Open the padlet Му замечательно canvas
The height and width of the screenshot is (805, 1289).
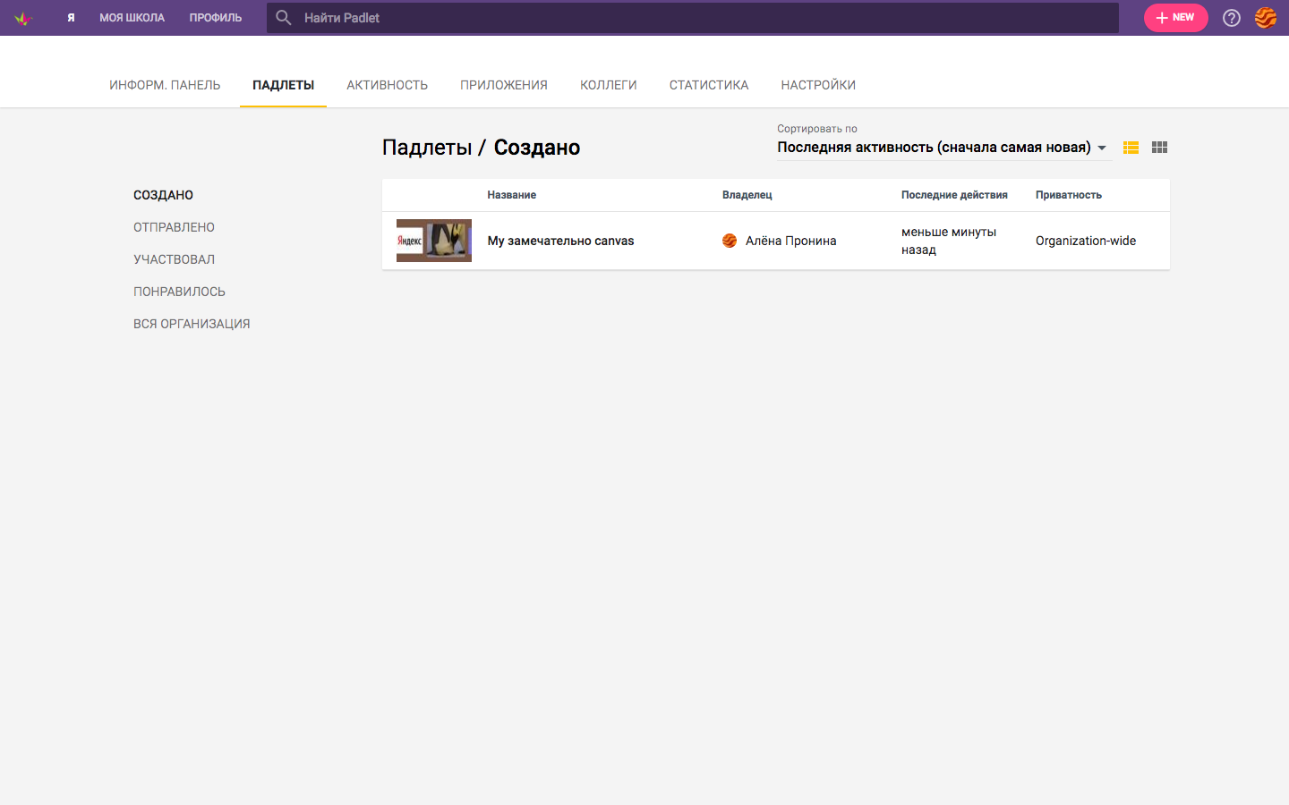559,241
